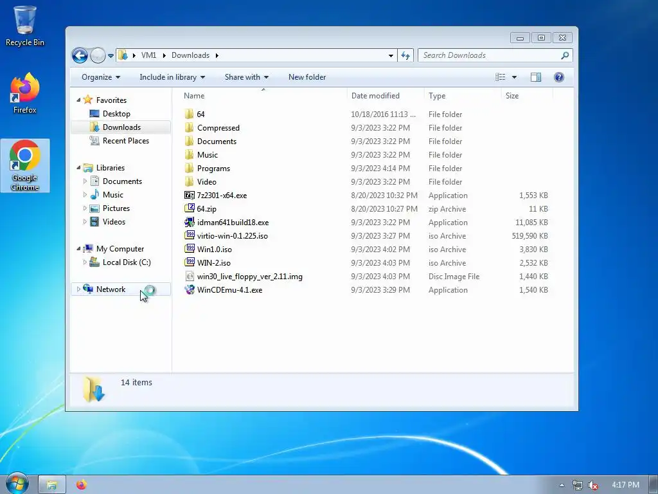Select Downloads in the navigation pane
The image size is (658, 494).
click(121, 127)
